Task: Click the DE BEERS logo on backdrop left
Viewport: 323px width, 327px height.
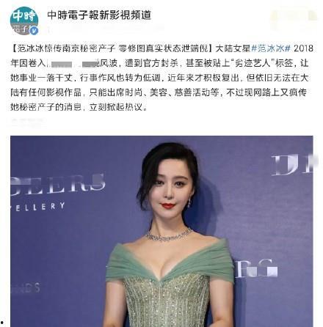Action: point(58,185)
